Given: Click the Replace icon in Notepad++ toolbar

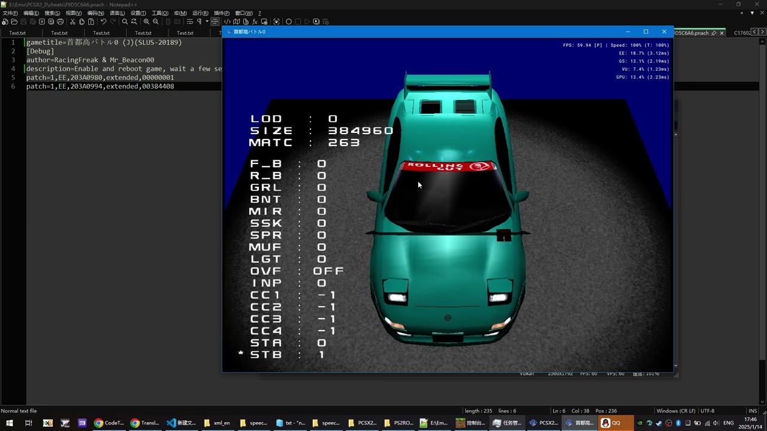Looking at the screenshot, I should (x=134, y=22).
